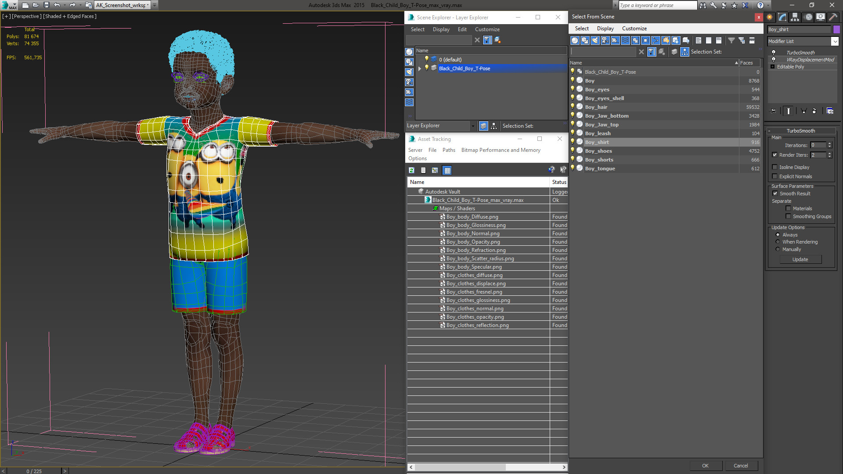Enable Explicit Normals checkbox
This screenshot has height=474, width=843.
click(x=775, y=176)
